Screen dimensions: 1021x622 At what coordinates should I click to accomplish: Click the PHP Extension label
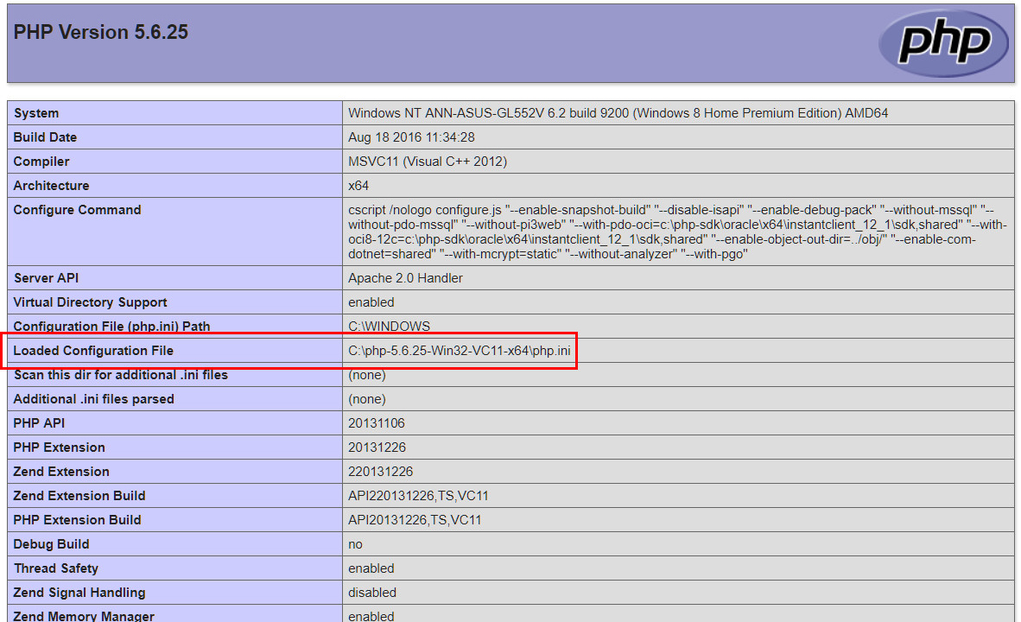coord(60,447)
